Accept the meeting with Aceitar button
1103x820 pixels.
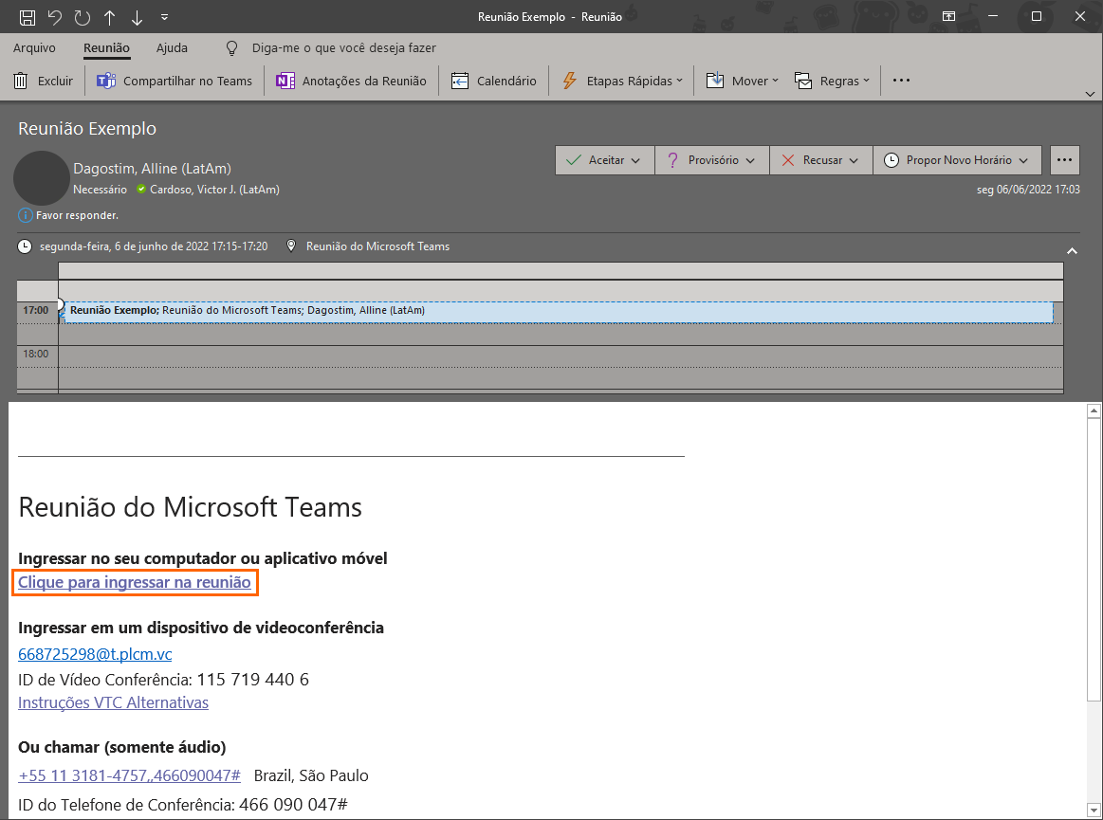(x=604, y=160)
